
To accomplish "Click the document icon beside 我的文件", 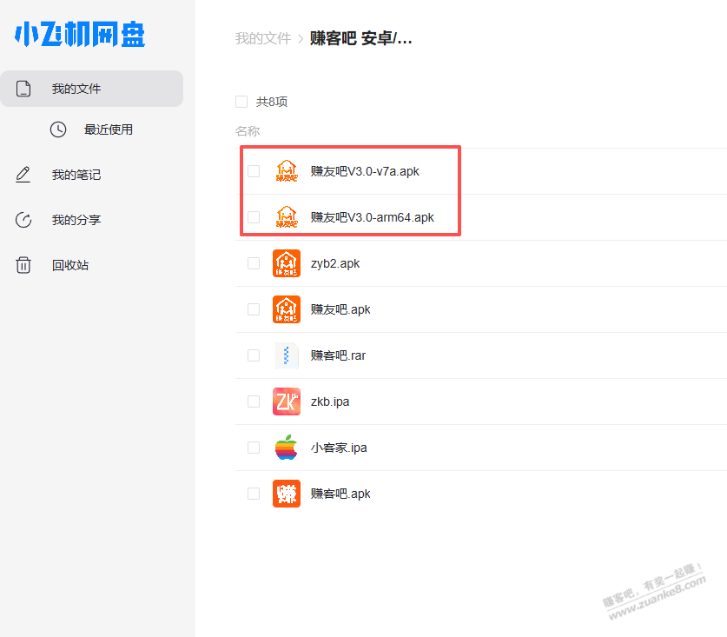I will (23, 89).
